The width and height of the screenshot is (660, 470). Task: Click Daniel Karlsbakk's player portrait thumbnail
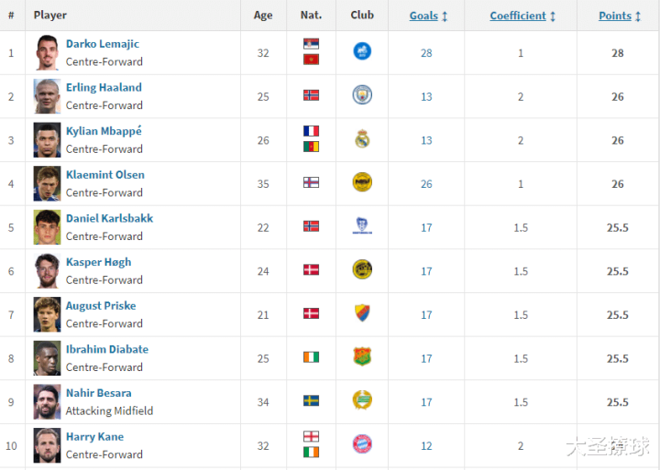[47, 227]
